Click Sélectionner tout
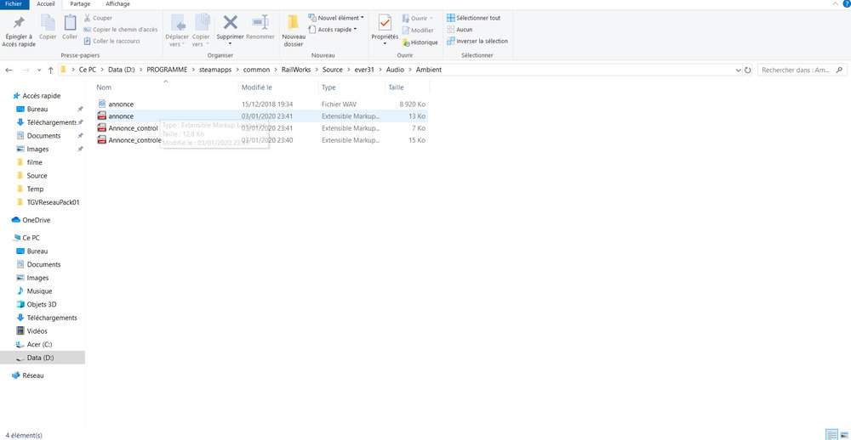The width and height of the screenshot is (851, 440). click(473, 18)
